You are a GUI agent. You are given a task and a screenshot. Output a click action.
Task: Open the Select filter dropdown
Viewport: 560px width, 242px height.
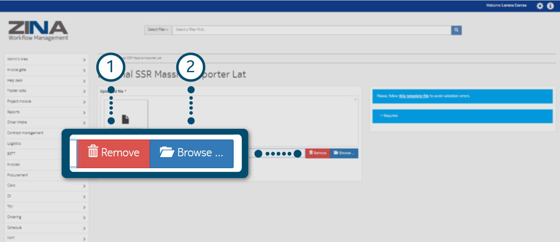[158, 30]
